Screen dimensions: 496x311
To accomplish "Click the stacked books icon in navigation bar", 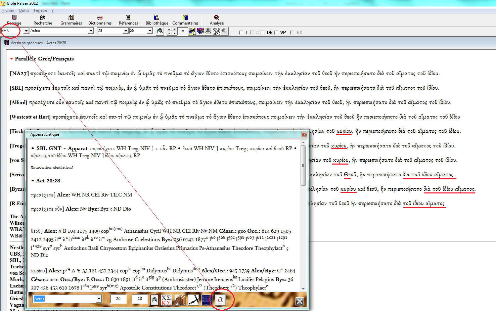I will pos(200,31).
